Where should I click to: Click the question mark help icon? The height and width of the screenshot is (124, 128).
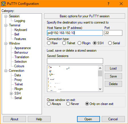[x=108, y=4]
